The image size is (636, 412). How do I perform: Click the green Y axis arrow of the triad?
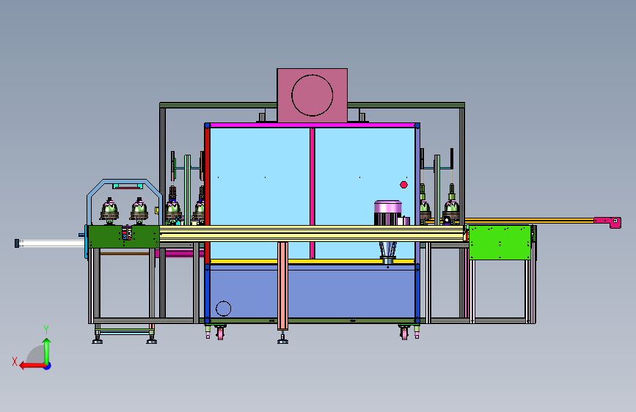pyautogui.click(x=47, y=352)
